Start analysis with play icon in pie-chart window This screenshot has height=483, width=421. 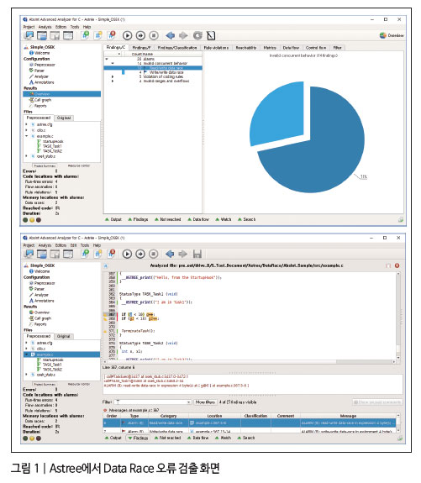[x=127, y=35]
